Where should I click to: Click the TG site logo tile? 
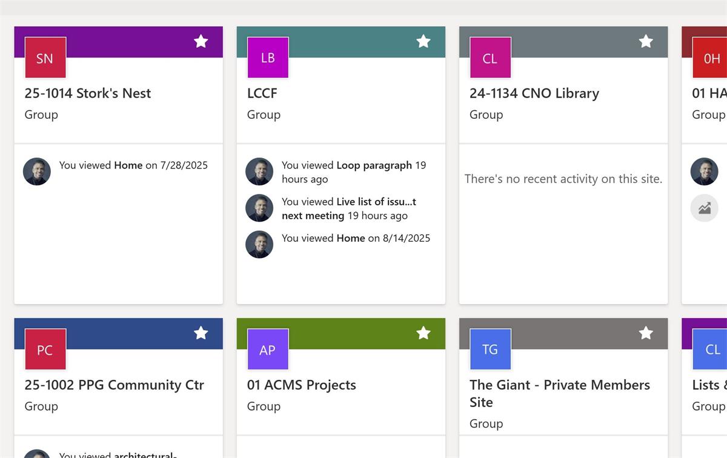[490, 350]
